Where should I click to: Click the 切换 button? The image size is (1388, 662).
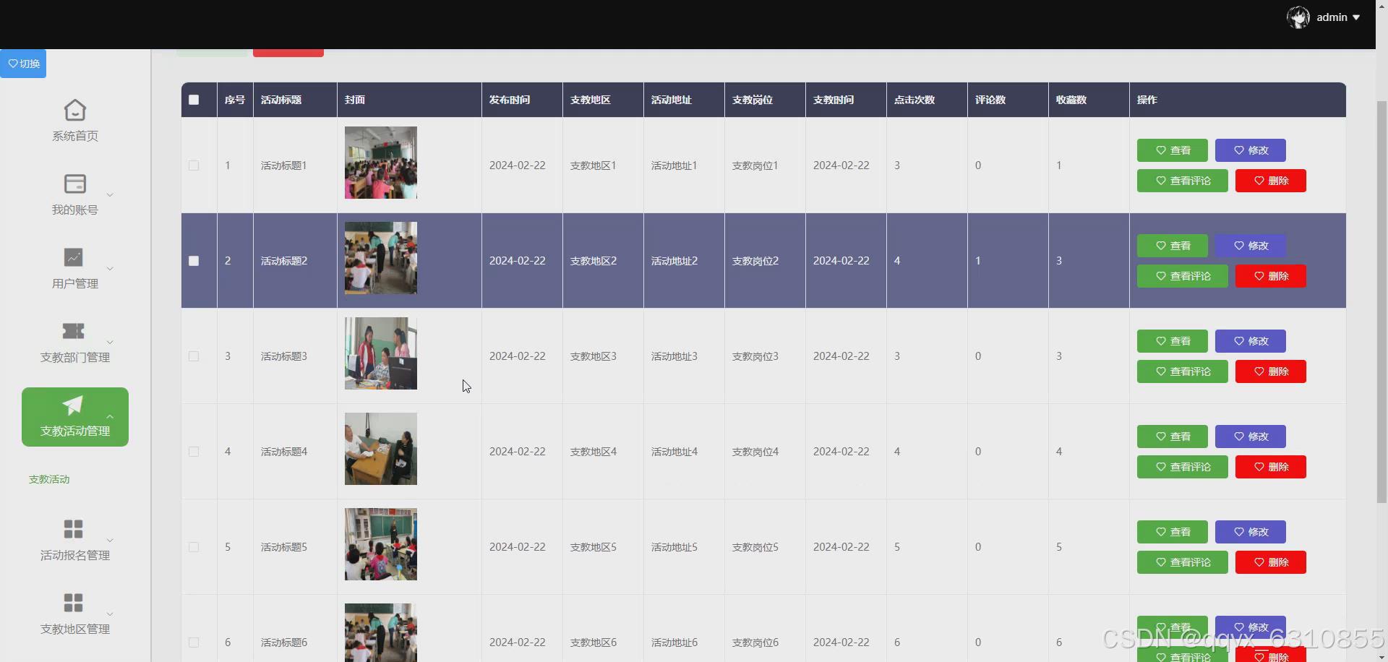point(23,64)
